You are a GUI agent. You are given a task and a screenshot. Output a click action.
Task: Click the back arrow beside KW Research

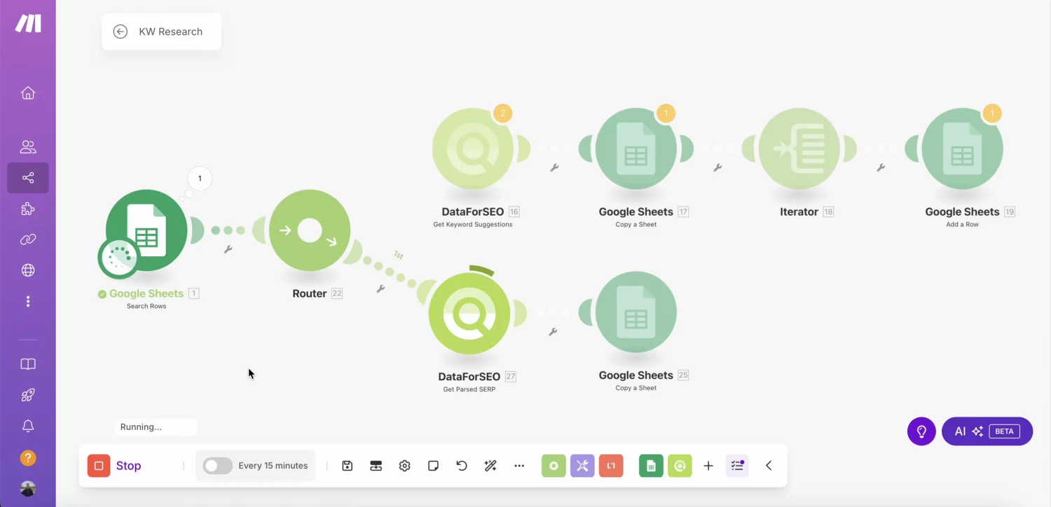click(121, 32)
